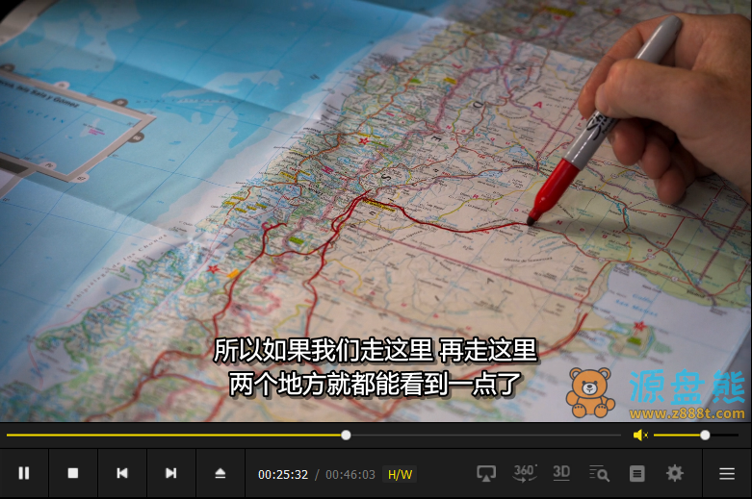Open the chapter/subtitle list panel

(x=636, y=473)
